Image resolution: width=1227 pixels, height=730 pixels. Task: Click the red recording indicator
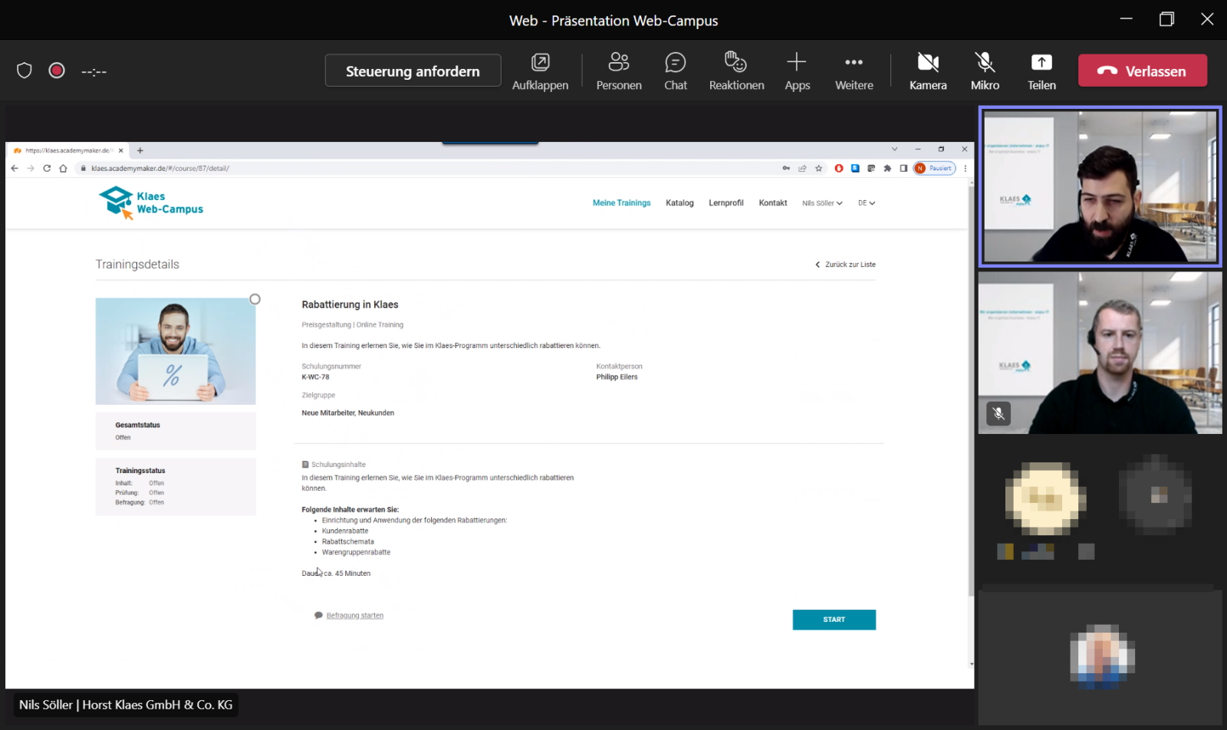click(57, 71)
